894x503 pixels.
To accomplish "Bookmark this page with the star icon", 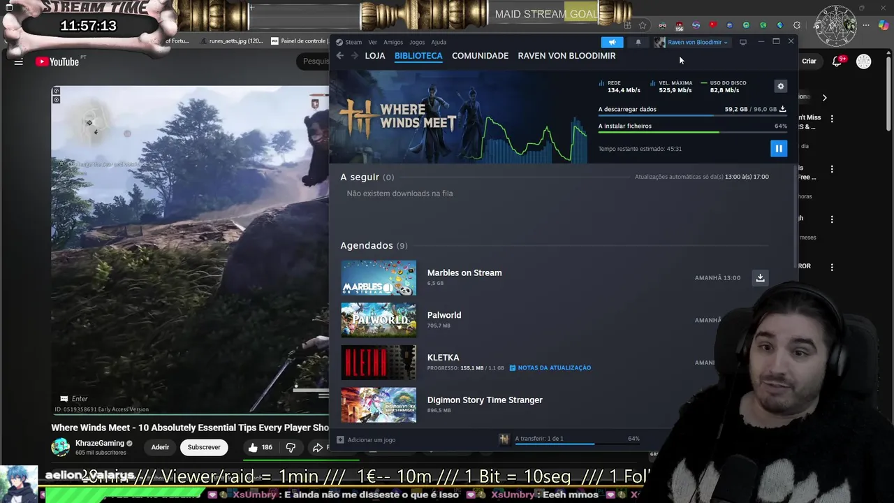I will click(643, 25).
